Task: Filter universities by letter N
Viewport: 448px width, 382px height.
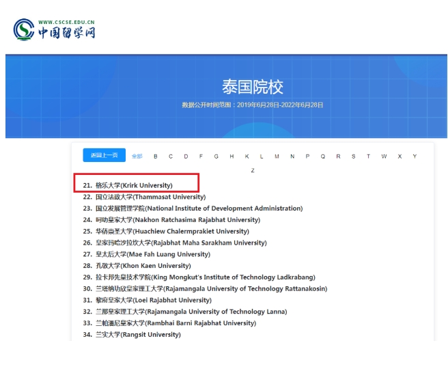Action: point(292,156)
